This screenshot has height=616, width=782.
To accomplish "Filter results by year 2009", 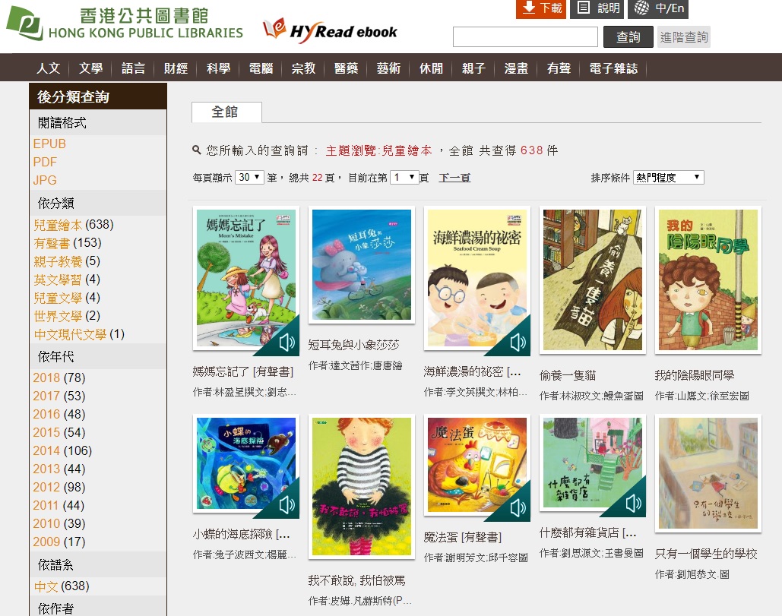I will click(46, 542).
